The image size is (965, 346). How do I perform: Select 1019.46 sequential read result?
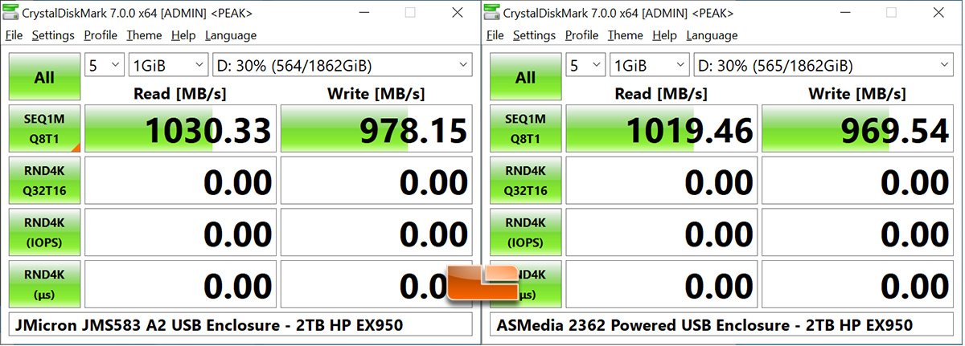click(x=662, y=128)
